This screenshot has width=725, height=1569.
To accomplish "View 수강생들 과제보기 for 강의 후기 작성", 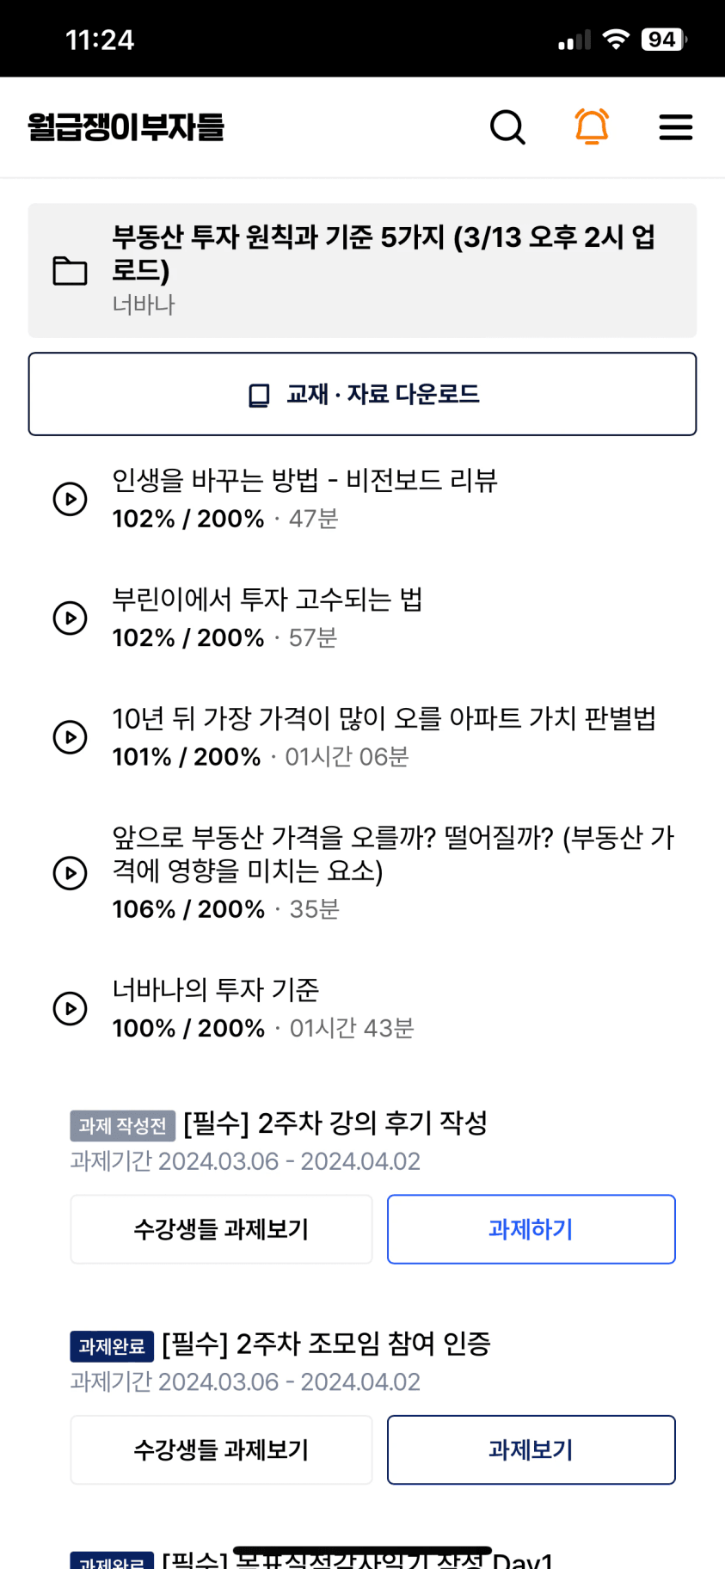I will coord(221,1229).
